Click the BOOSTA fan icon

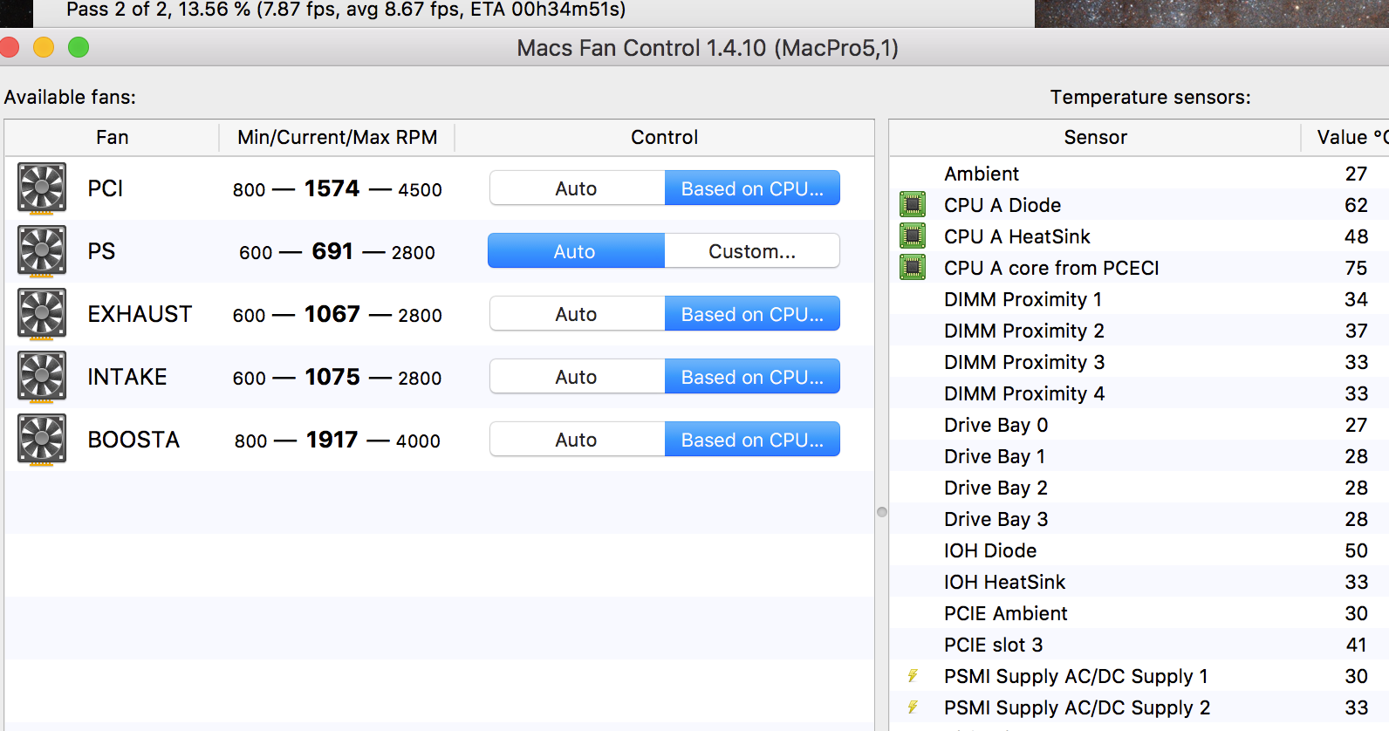pyautogui.click(x=42, y=440)
